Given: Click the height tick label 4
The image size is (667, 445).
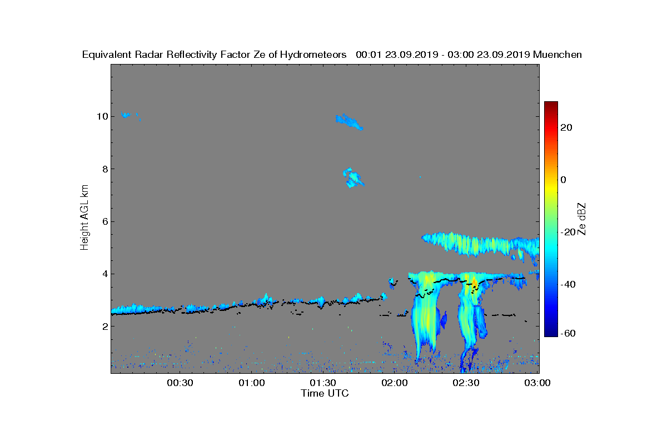Looking at the screenshot, I should [104, 274].
